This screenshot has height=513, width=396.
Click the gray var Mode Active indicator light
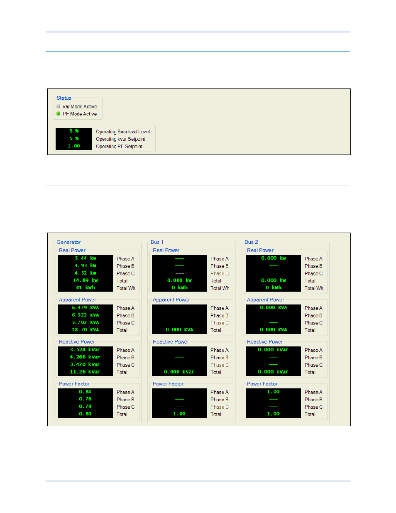(59, 106)
